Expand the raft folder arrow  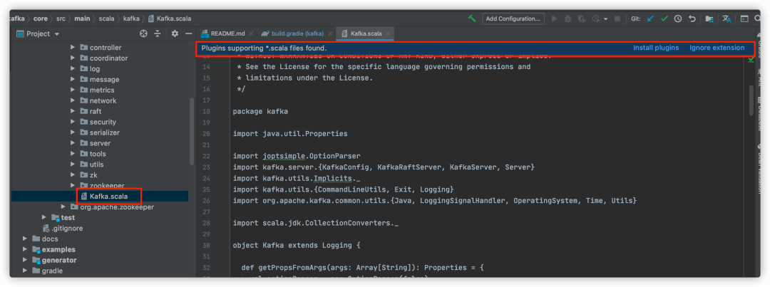(x=73, y=111)
